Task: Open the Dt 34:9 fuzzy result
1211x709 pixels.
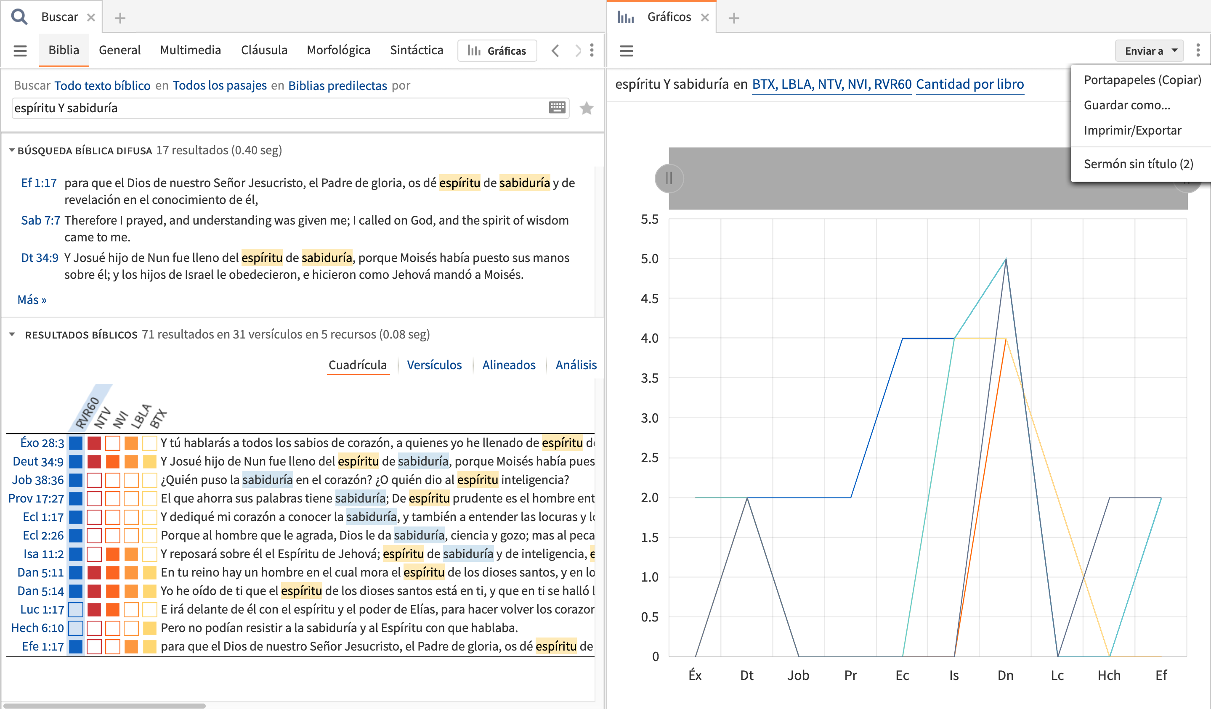Action: pos(40,258)
